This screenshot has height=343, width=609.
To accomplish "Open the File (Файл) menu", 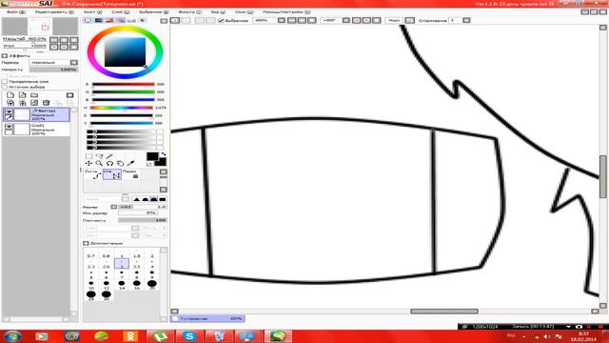I will 16,12.
